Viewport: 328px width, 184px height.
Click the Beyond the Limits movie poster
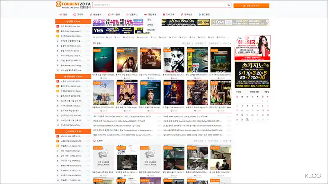[197, 93]
